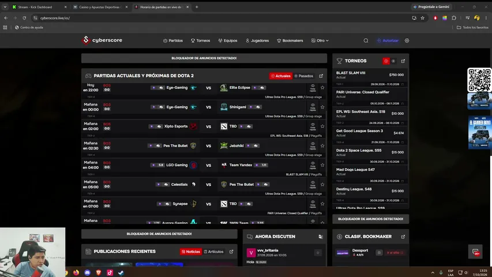Click the Dexsport bookmaker site button
The width and height of the screenshot is (492, 277).
[395, 253]
